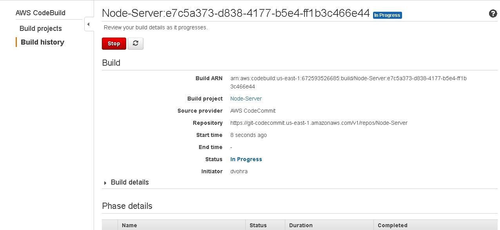Click the Node-Server build ID page title
The height and width of the screenshot is (230, 500).
[236, 13]
